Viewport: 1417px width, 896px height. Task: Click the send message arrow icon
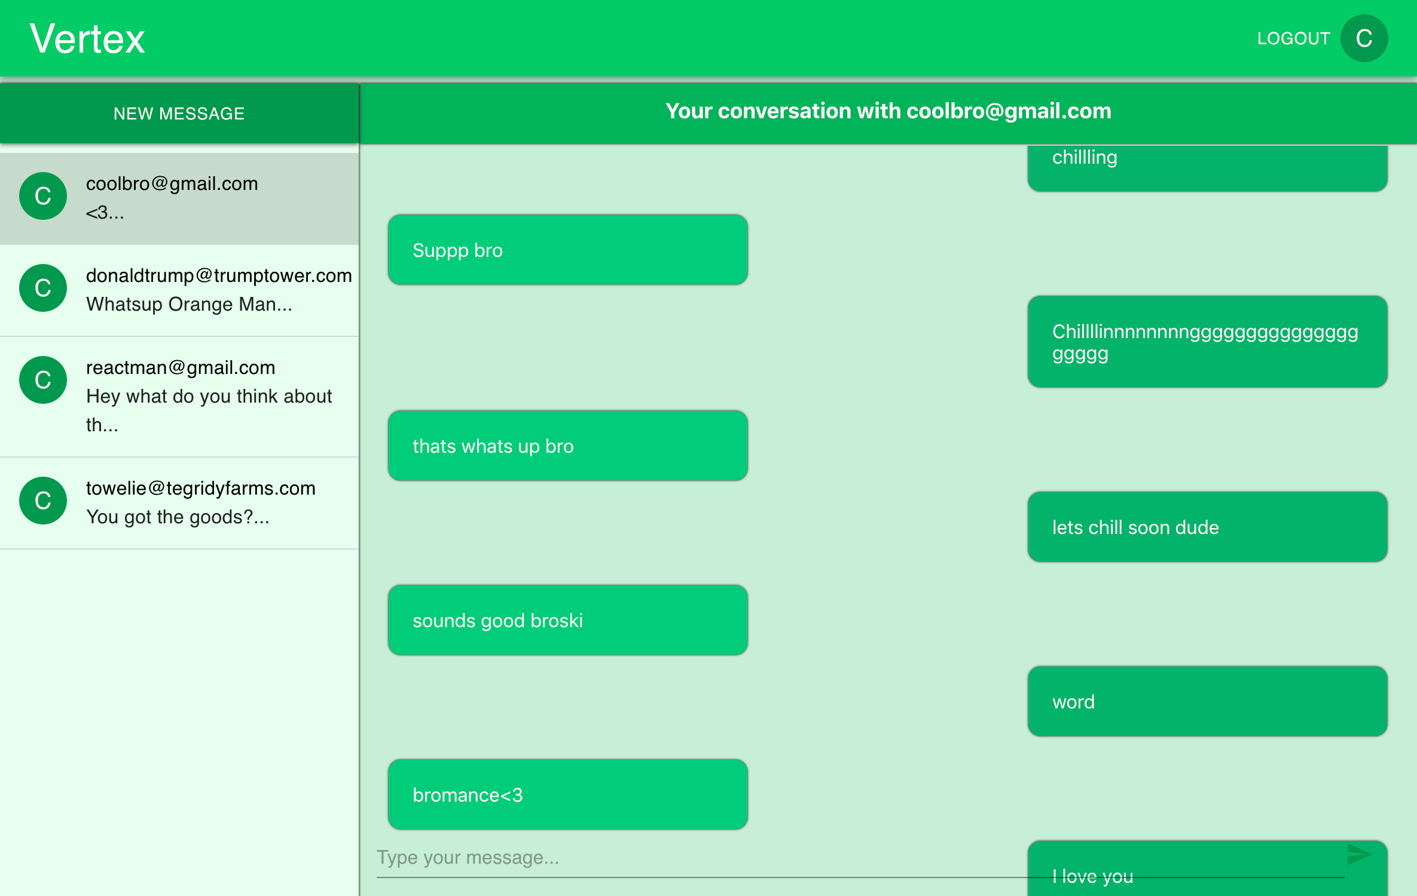(x=1358, y=854)
